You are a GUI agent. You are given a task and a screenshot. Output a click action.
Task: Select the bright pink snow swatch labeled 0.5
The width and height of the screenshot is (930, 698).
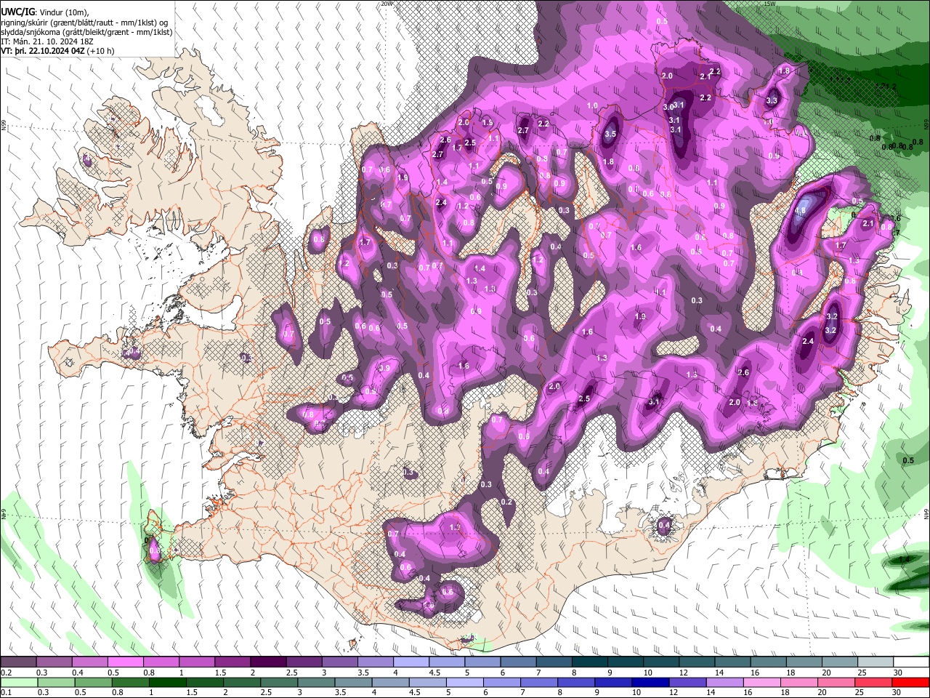[x=126, y=662]
